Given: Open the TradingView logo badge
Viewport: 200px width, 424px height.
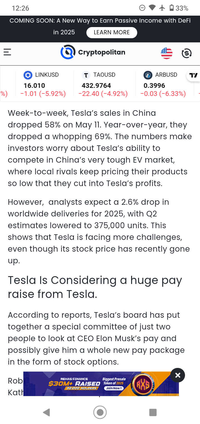Looking at the screenshot, I should (x=193, y=75).
